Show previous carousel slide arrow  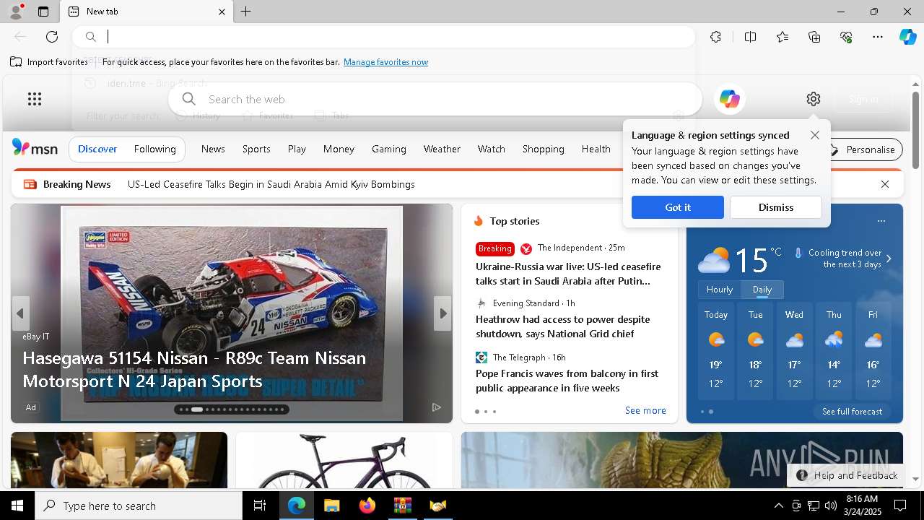[20, 313]
